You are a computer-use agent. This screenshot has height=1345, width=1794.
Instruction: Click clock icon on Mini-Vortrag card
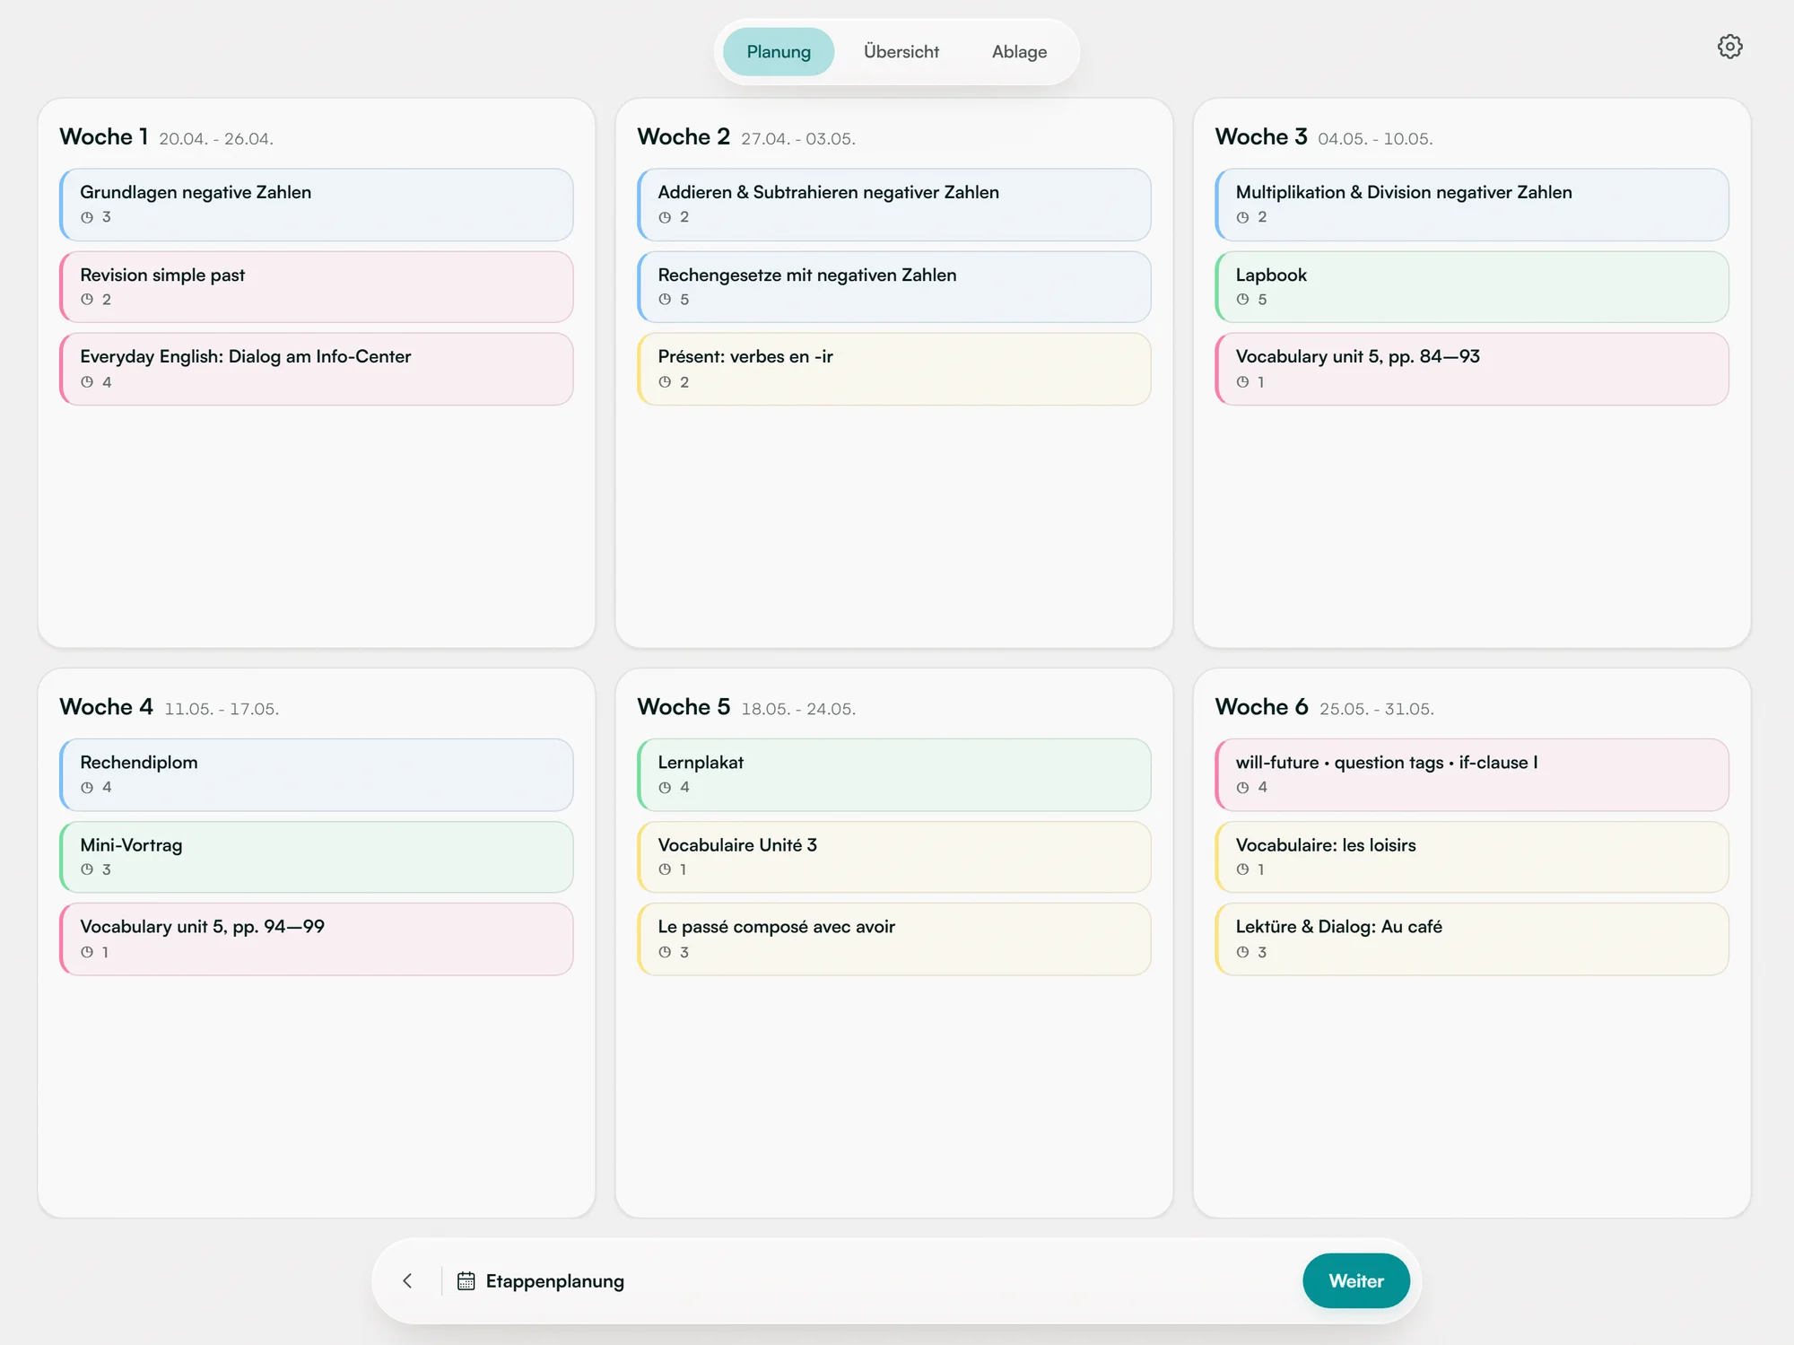[87, 869]
